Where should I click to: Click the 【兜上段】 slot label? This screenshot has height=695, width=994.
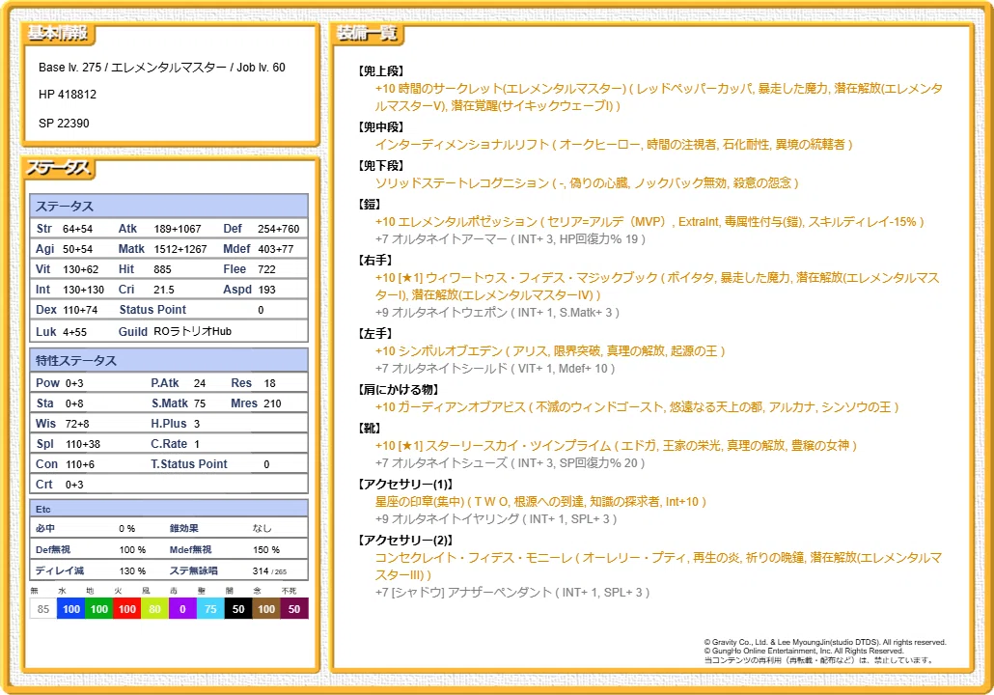tap(381, 71)
